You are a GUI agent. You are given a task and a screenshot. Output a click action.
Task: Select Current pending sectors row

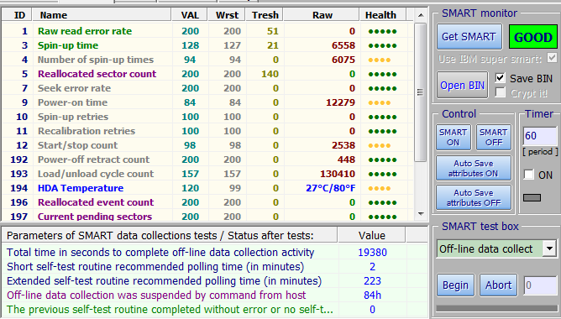[x=207, y=216]
